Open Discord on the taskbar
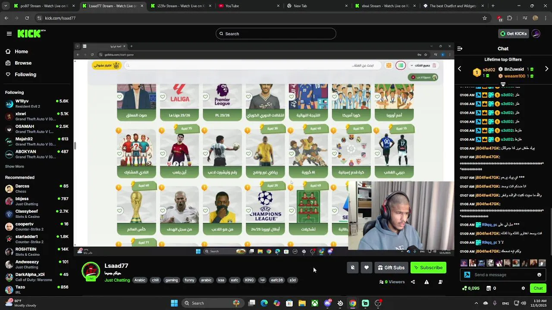This screenshot has height=310, width=552. pos(327,303)
